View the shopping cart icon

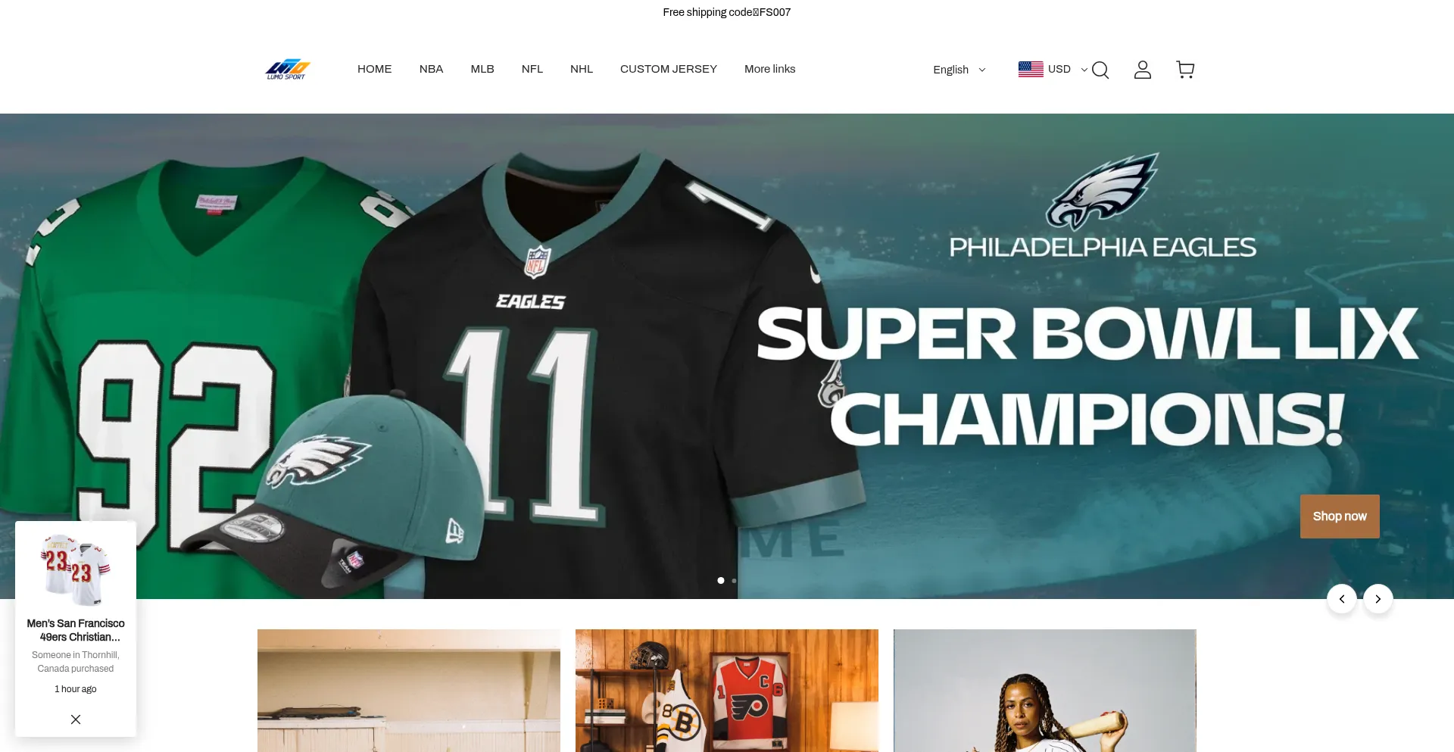click(x=1185, y=70)
